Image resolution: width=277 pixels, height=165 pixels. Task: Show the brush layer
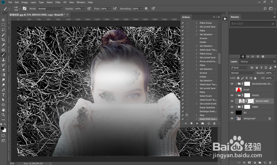click(x=232, y=90)
